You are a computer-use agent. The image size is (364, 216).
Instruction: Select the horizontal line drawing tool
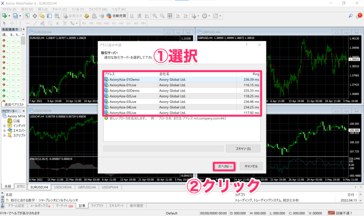click(x=28, y=23)
